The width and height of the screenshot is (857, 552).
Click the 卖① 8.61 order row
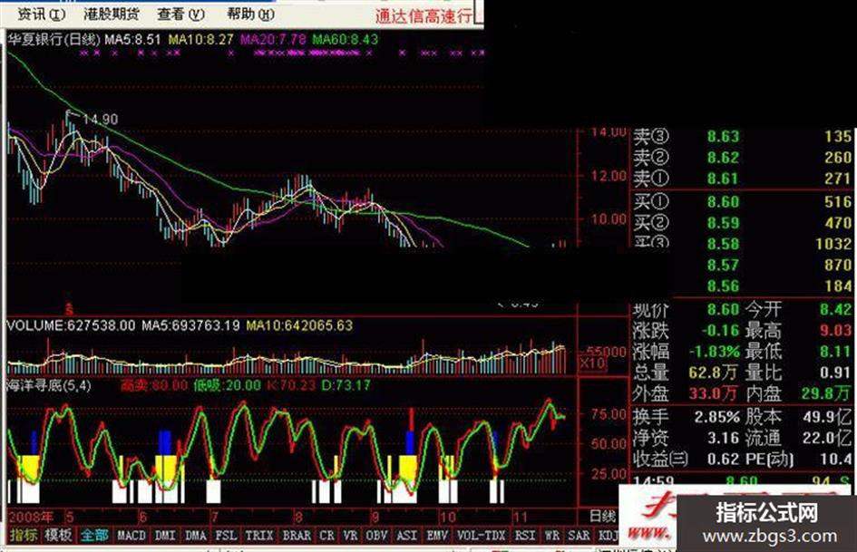coord(742,179)
